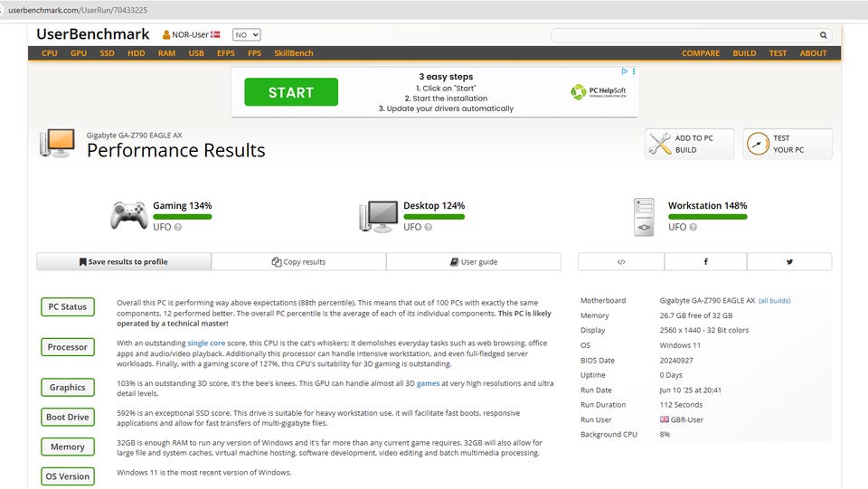This screenshot has width=868, height=489.
Task: Click the Gaming gamepad icon
Action: click(x=128, y=215)
